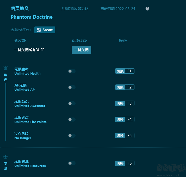The image size is (186, 177).
Task: Click the 角色 category label
Action: pos(6,77)
